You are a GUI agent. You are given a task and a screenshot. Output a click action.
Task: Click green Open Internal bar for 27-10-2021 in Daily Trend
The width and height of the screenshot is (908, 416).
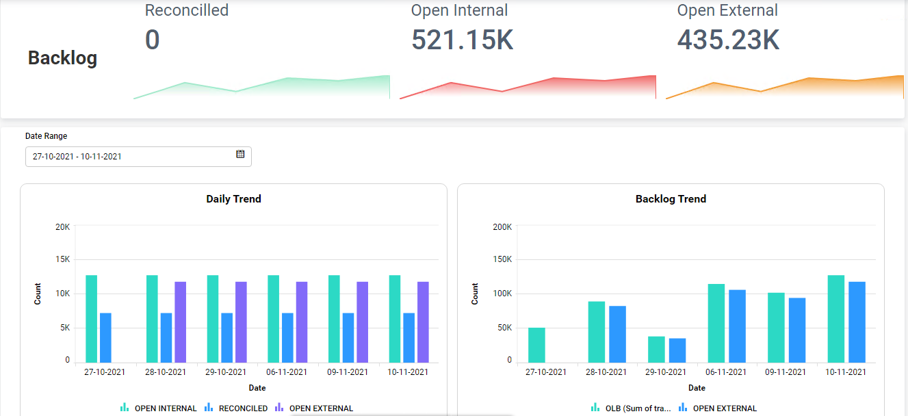pos(91,319)
